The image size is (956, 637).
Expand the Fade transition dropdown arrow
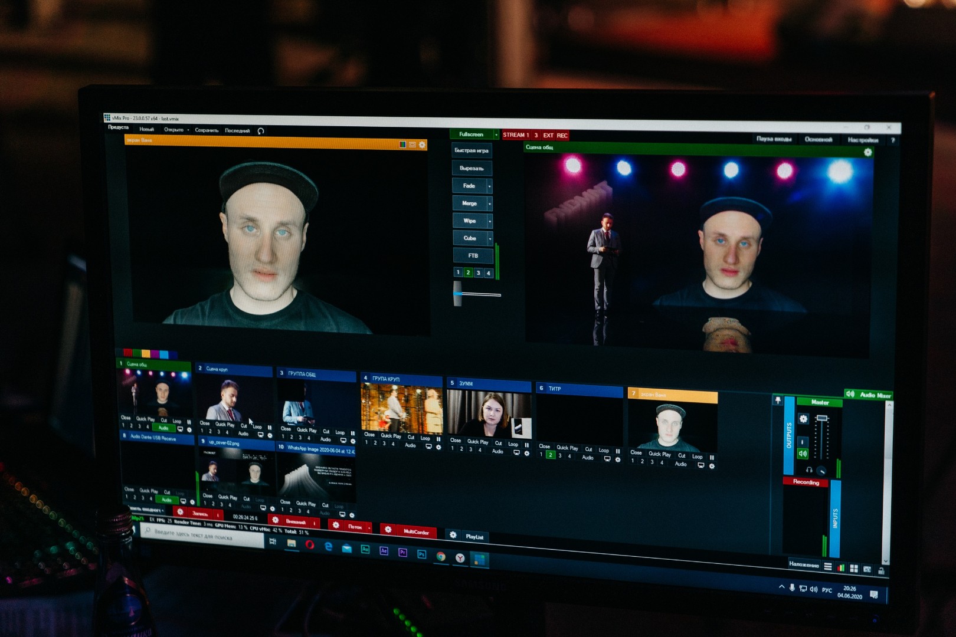tap(489, 186)
